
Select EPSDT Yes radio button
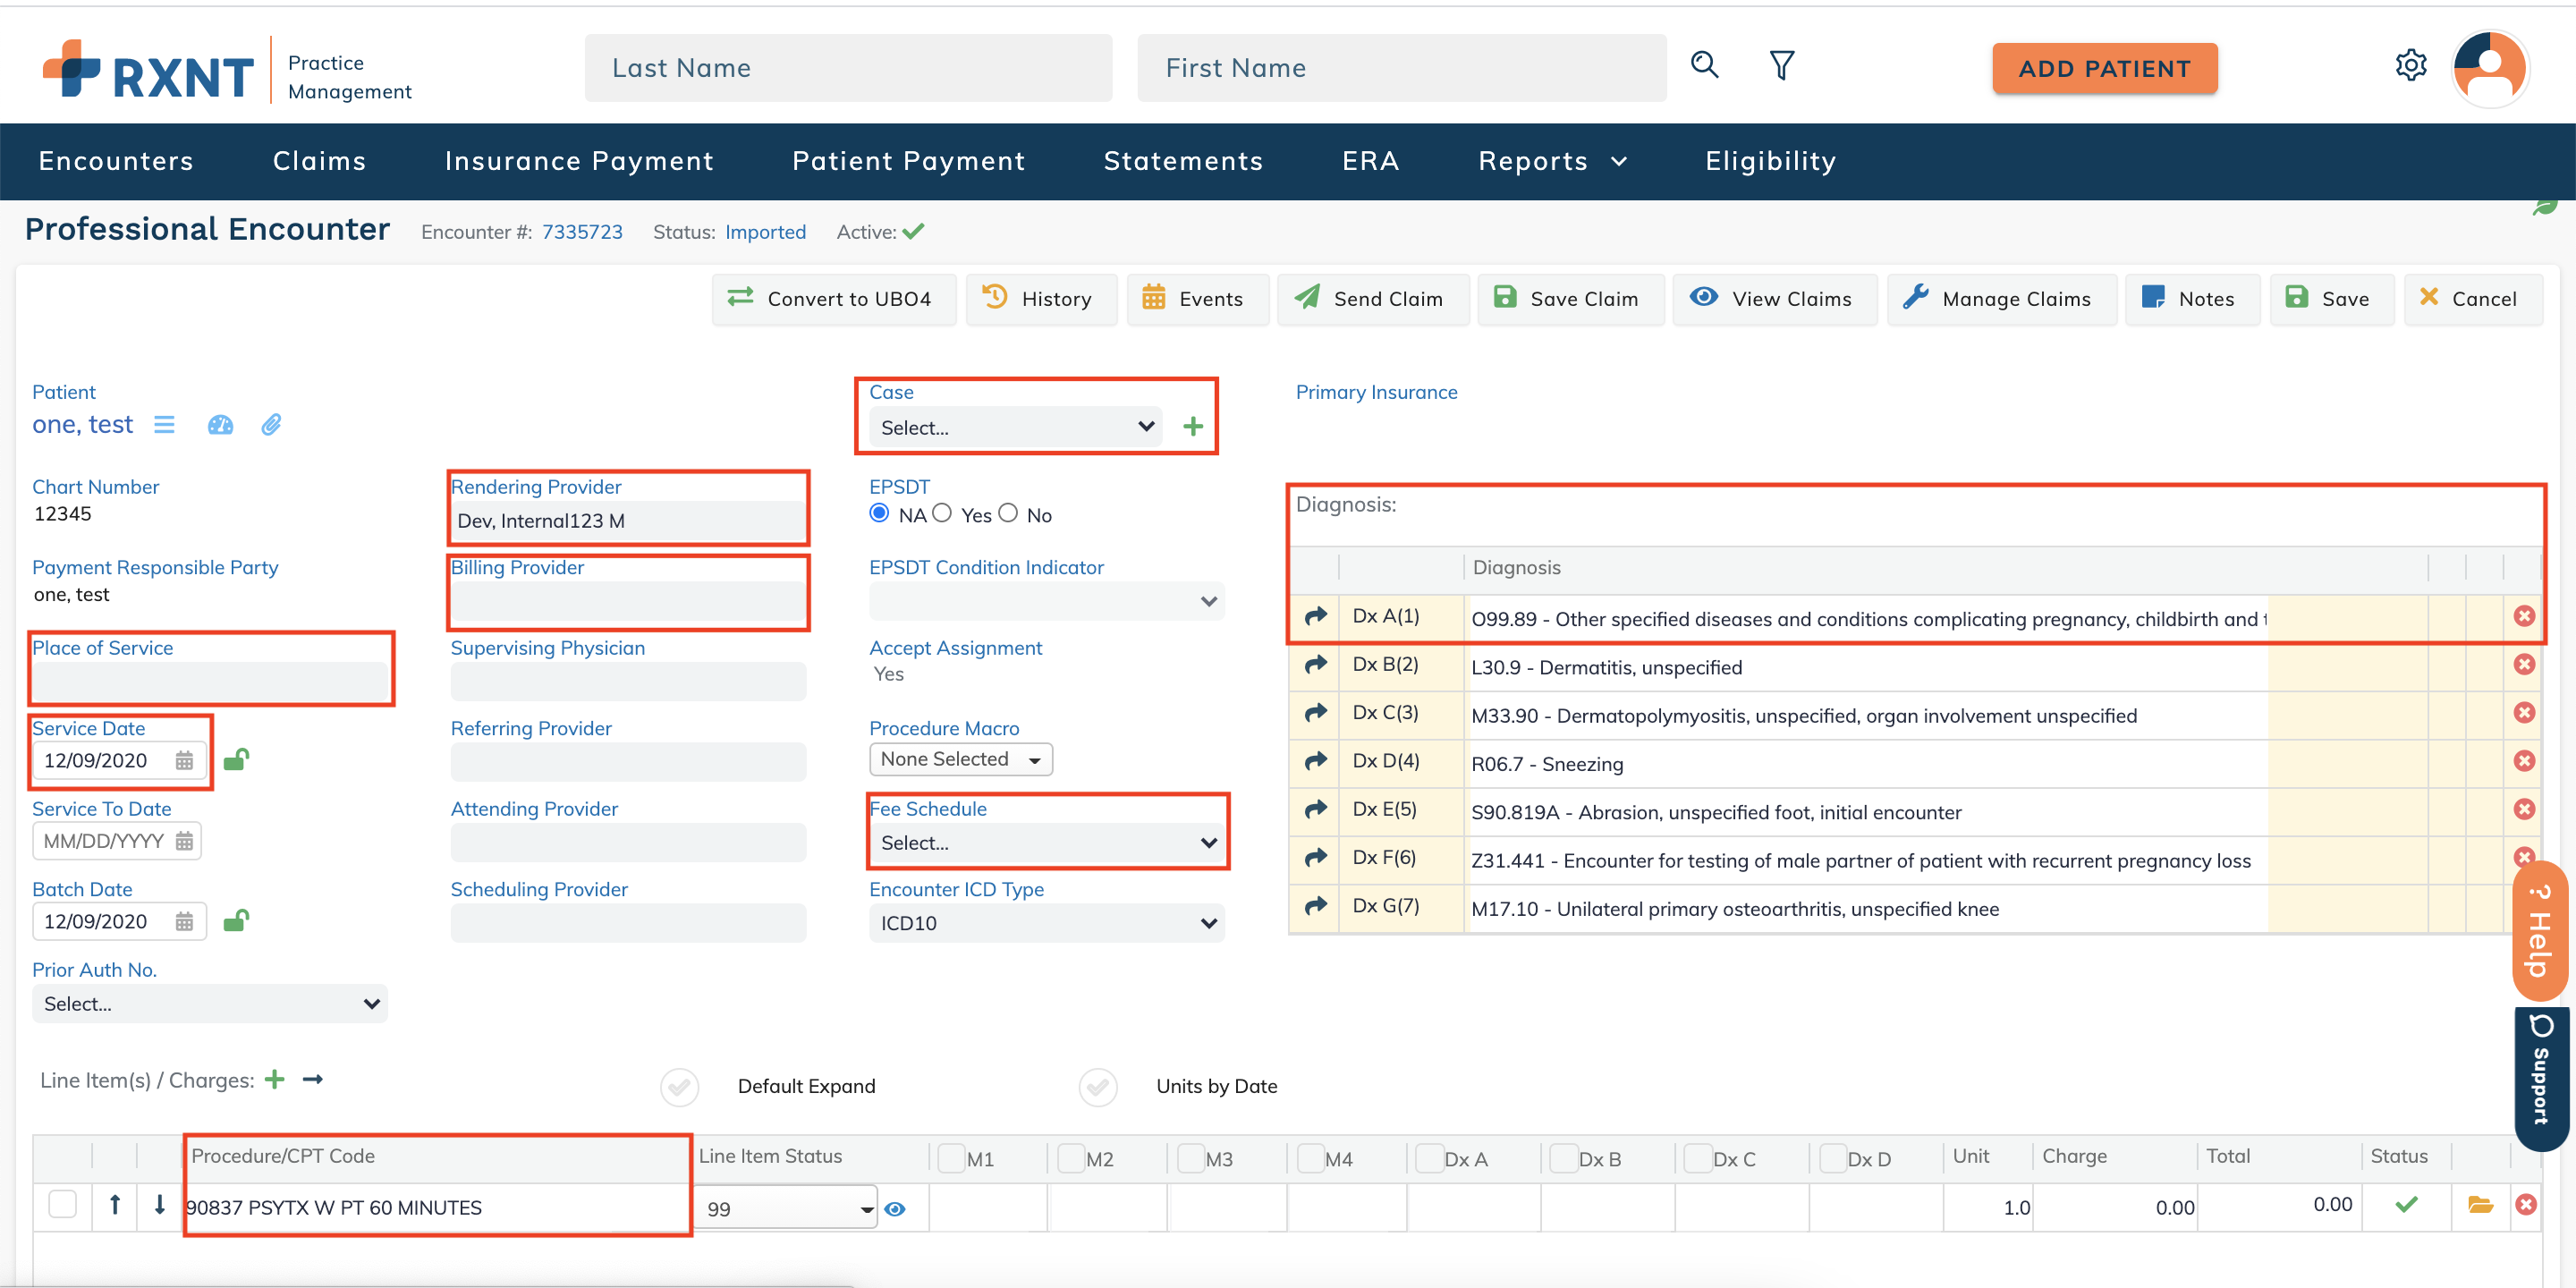pos(942,514)
